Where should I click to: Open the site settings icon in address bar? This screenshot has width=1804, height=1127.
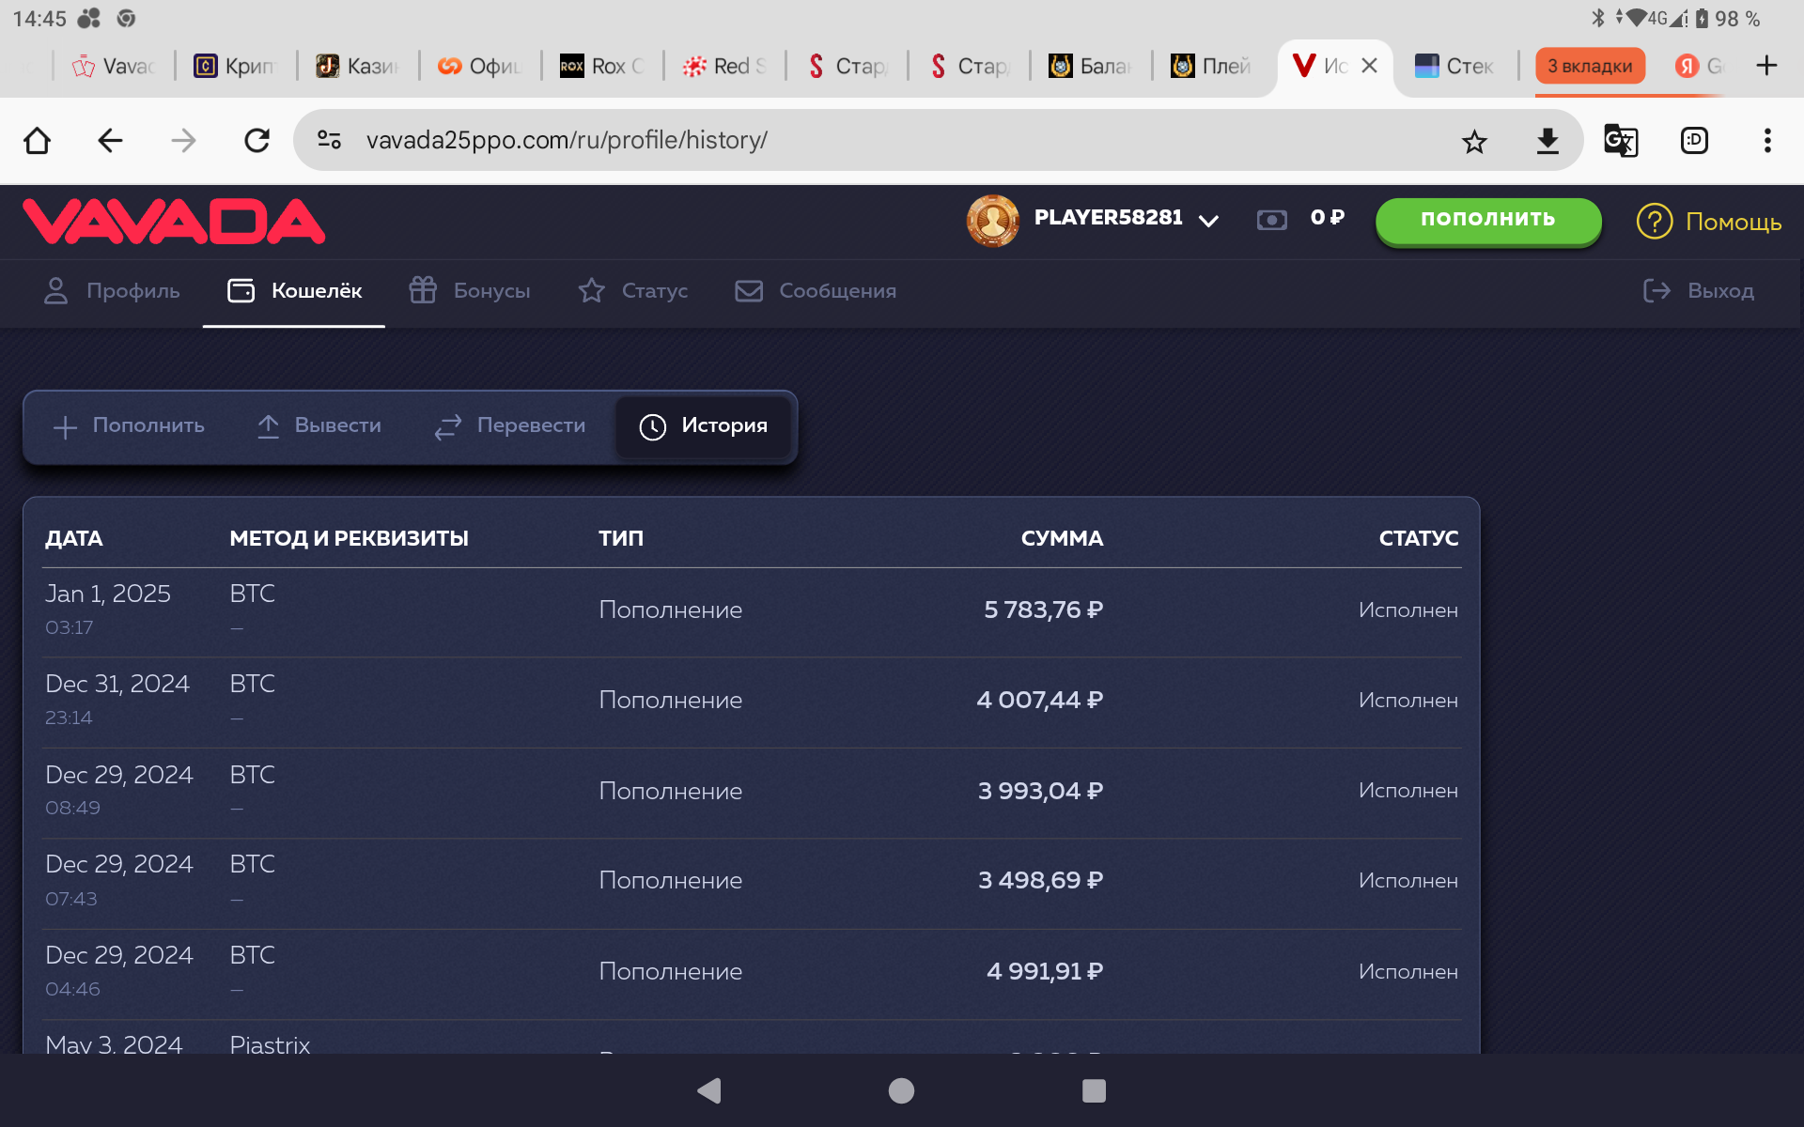click(329, 140)
